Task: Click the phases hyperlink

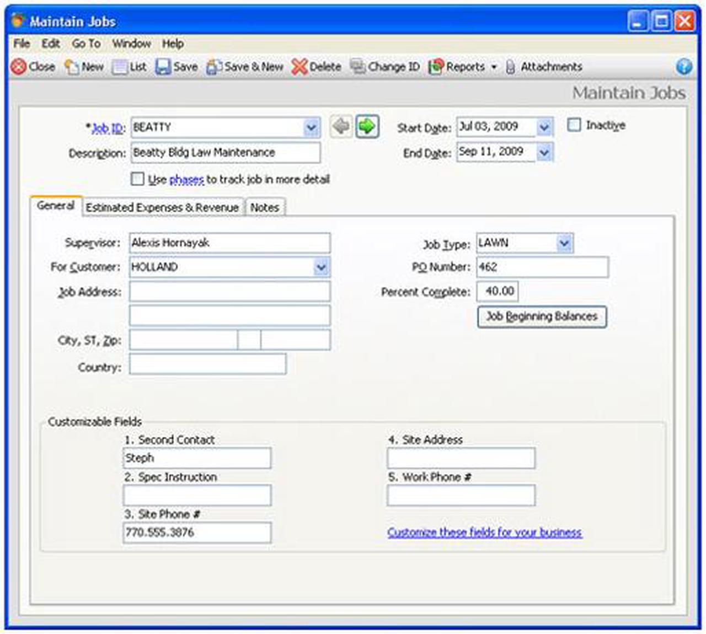Action: 186,179
